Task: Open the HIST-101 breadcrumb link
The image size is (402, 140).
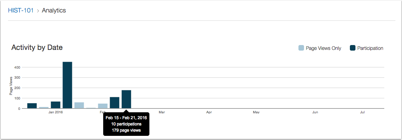Action: pyautogui.click(x=21, y=10)
